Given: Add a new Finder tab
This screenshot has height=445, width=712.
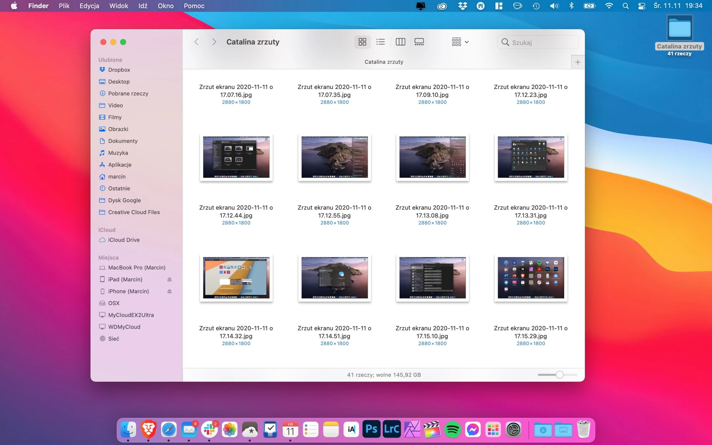Looking at the screenshot, I should pos(577,62).
